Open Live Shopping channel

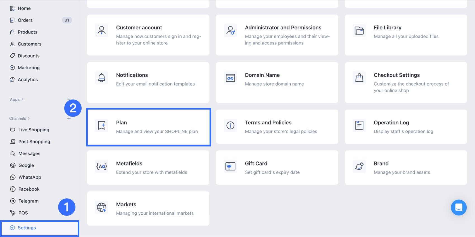tap(34, 130)
